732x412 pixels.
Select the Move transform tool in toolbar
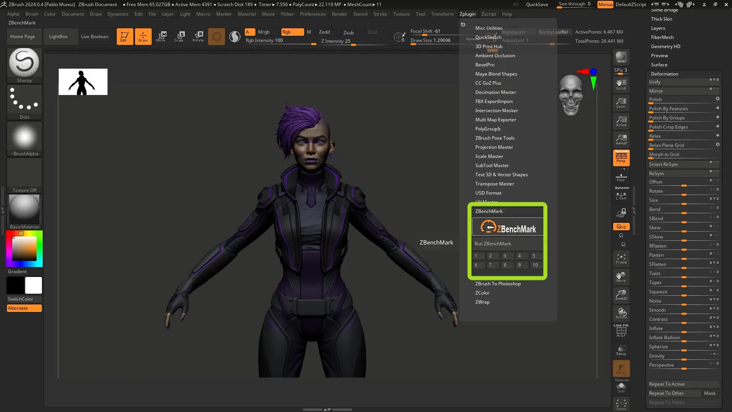coord(161,37)
